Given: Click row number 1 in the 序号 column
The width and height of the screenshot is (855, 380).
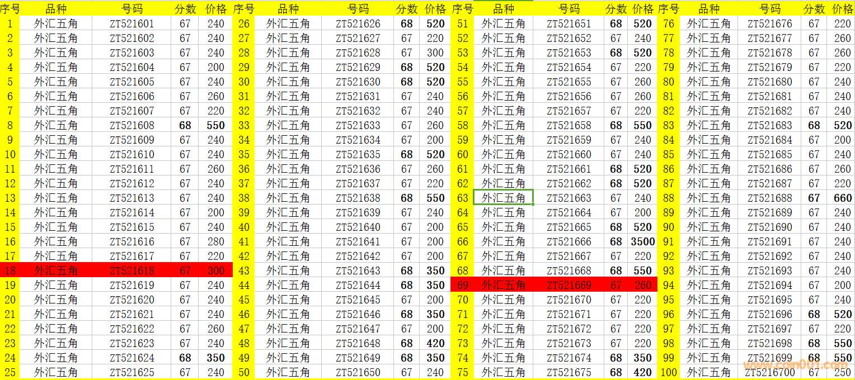Looking at the screenshot, I should pos(10,23).
